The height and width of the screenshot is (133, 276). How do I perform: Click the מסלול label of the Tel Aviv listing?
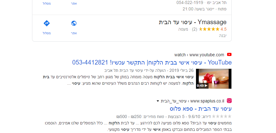(47, 4)
